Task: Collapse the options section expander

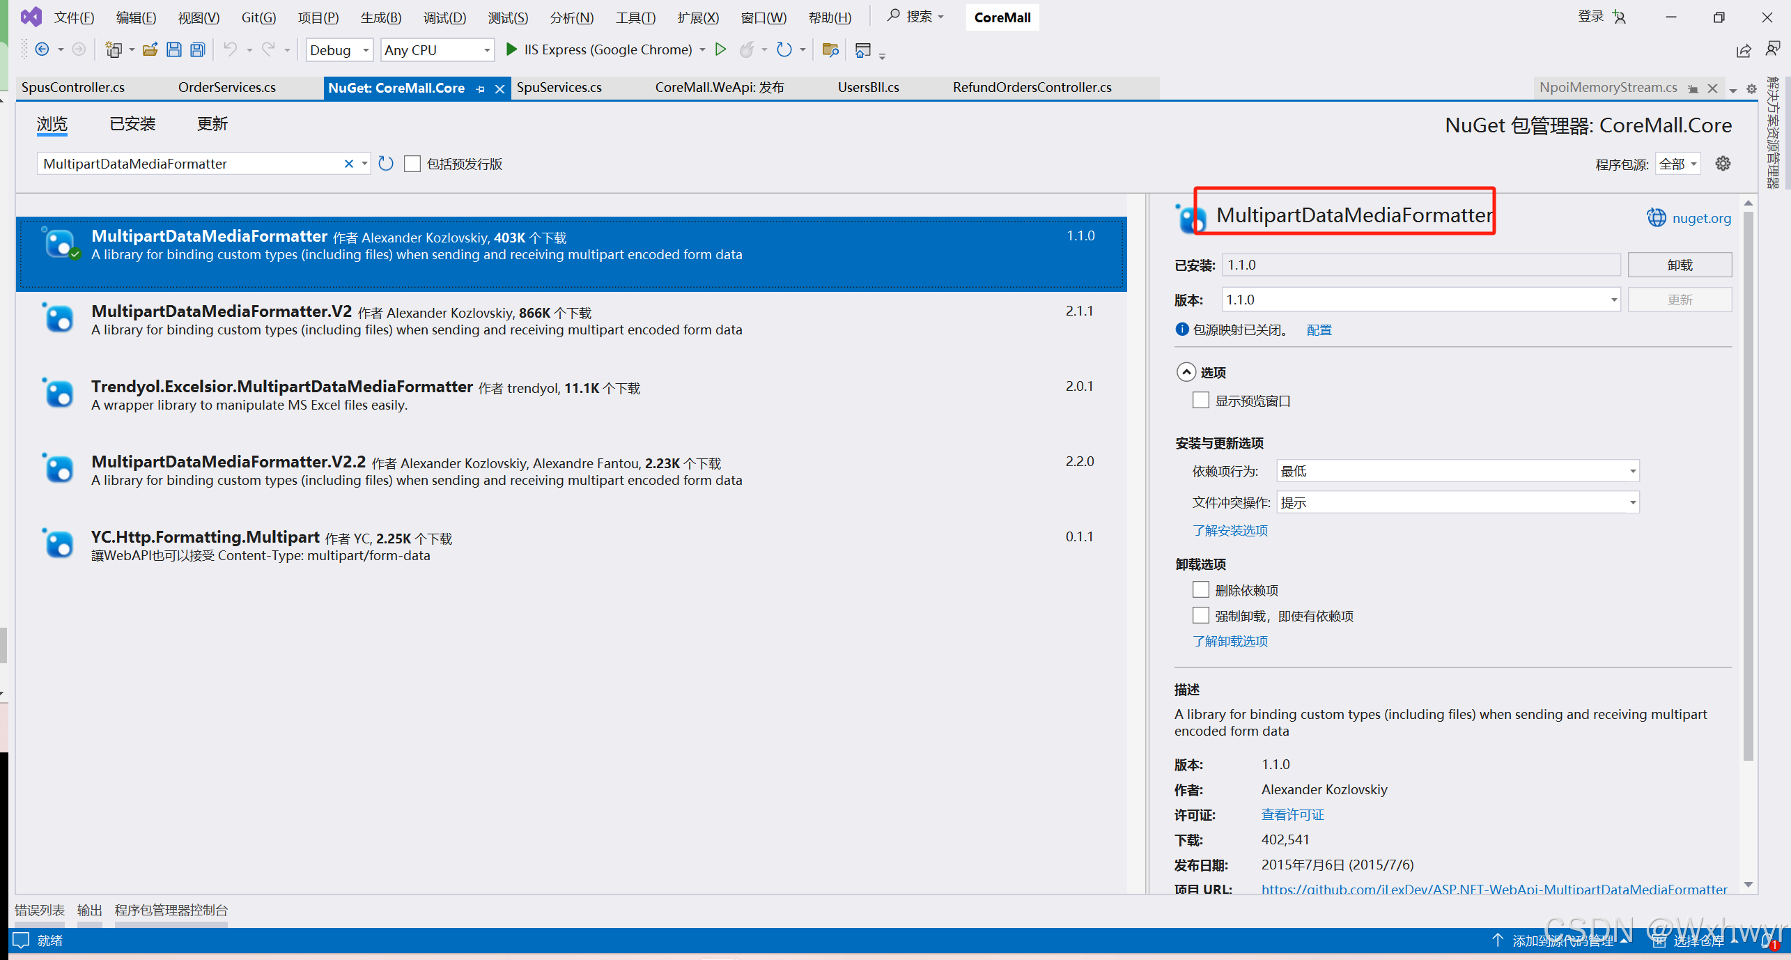Action: click(1186, 372)
